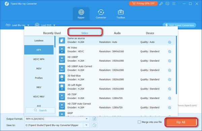
Task: Click the Rip All button
Action: 181,122
